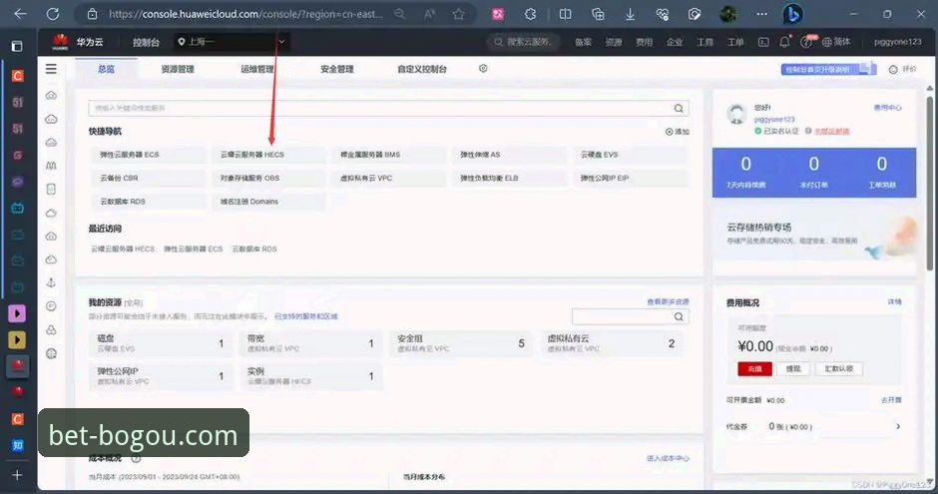Viewport: 938px width, 494px height.
Task: Open the 费用中心 link
Action: pyautogui.click(x=887, y=108)
